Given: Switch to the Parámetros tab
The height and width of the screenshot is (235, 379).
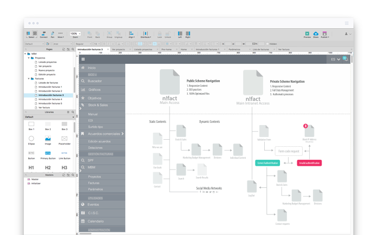Looking at the screenshot, I should 234,49.
